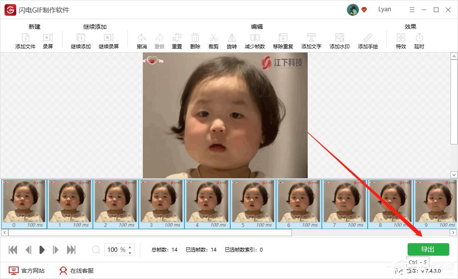458x279 pixels.
Task: Open the 录屏 screen recording tool
Action: [48, 40]
